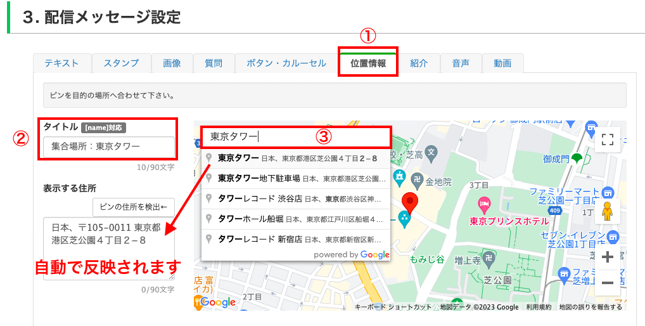Choose 東京タワー地下駐車場 suggestion
Screen dimensions: 645x326
coord(296,179)
